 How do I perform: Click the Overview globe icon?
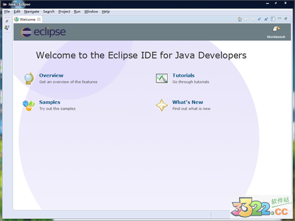[29, 78]
